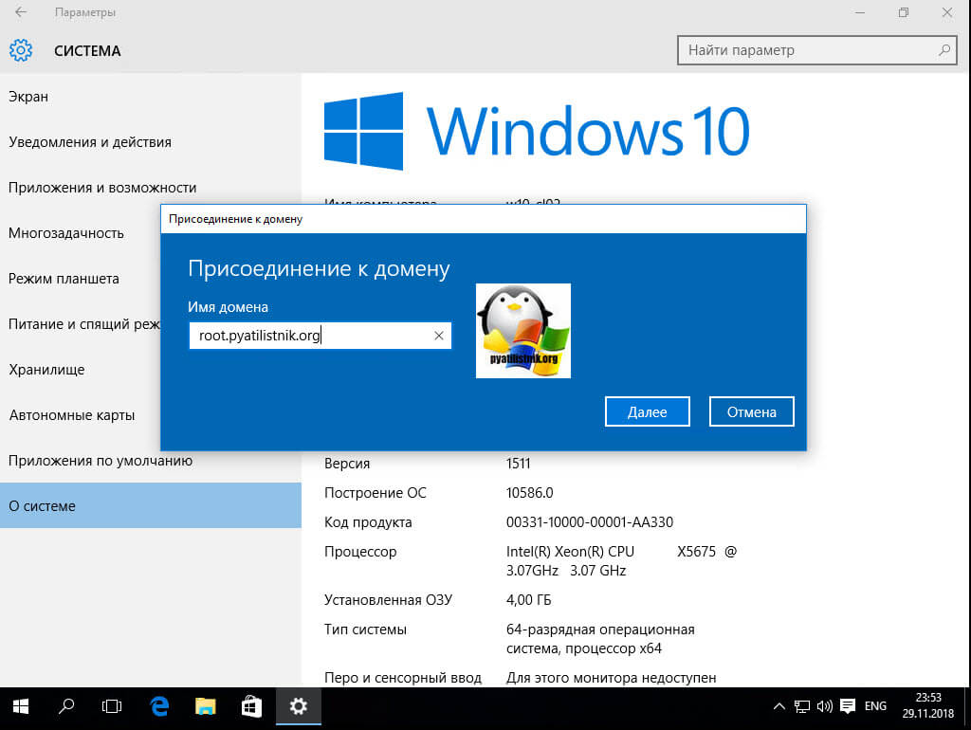The height and width of the screenshot is (730, 971).
Task: Show hidden tray icons chevron
Action: coord(779,706)
